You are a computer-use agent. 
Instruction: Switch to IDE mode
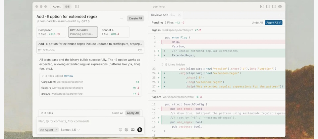[67, 6]
